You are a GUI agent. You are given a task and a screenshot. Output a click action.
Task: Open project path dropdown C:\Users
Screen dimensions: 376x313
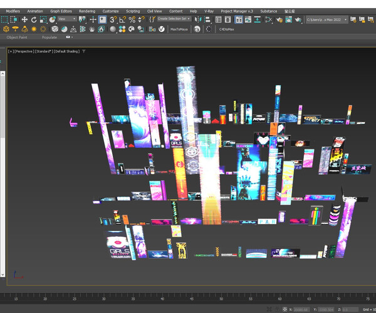coord(327,19)
